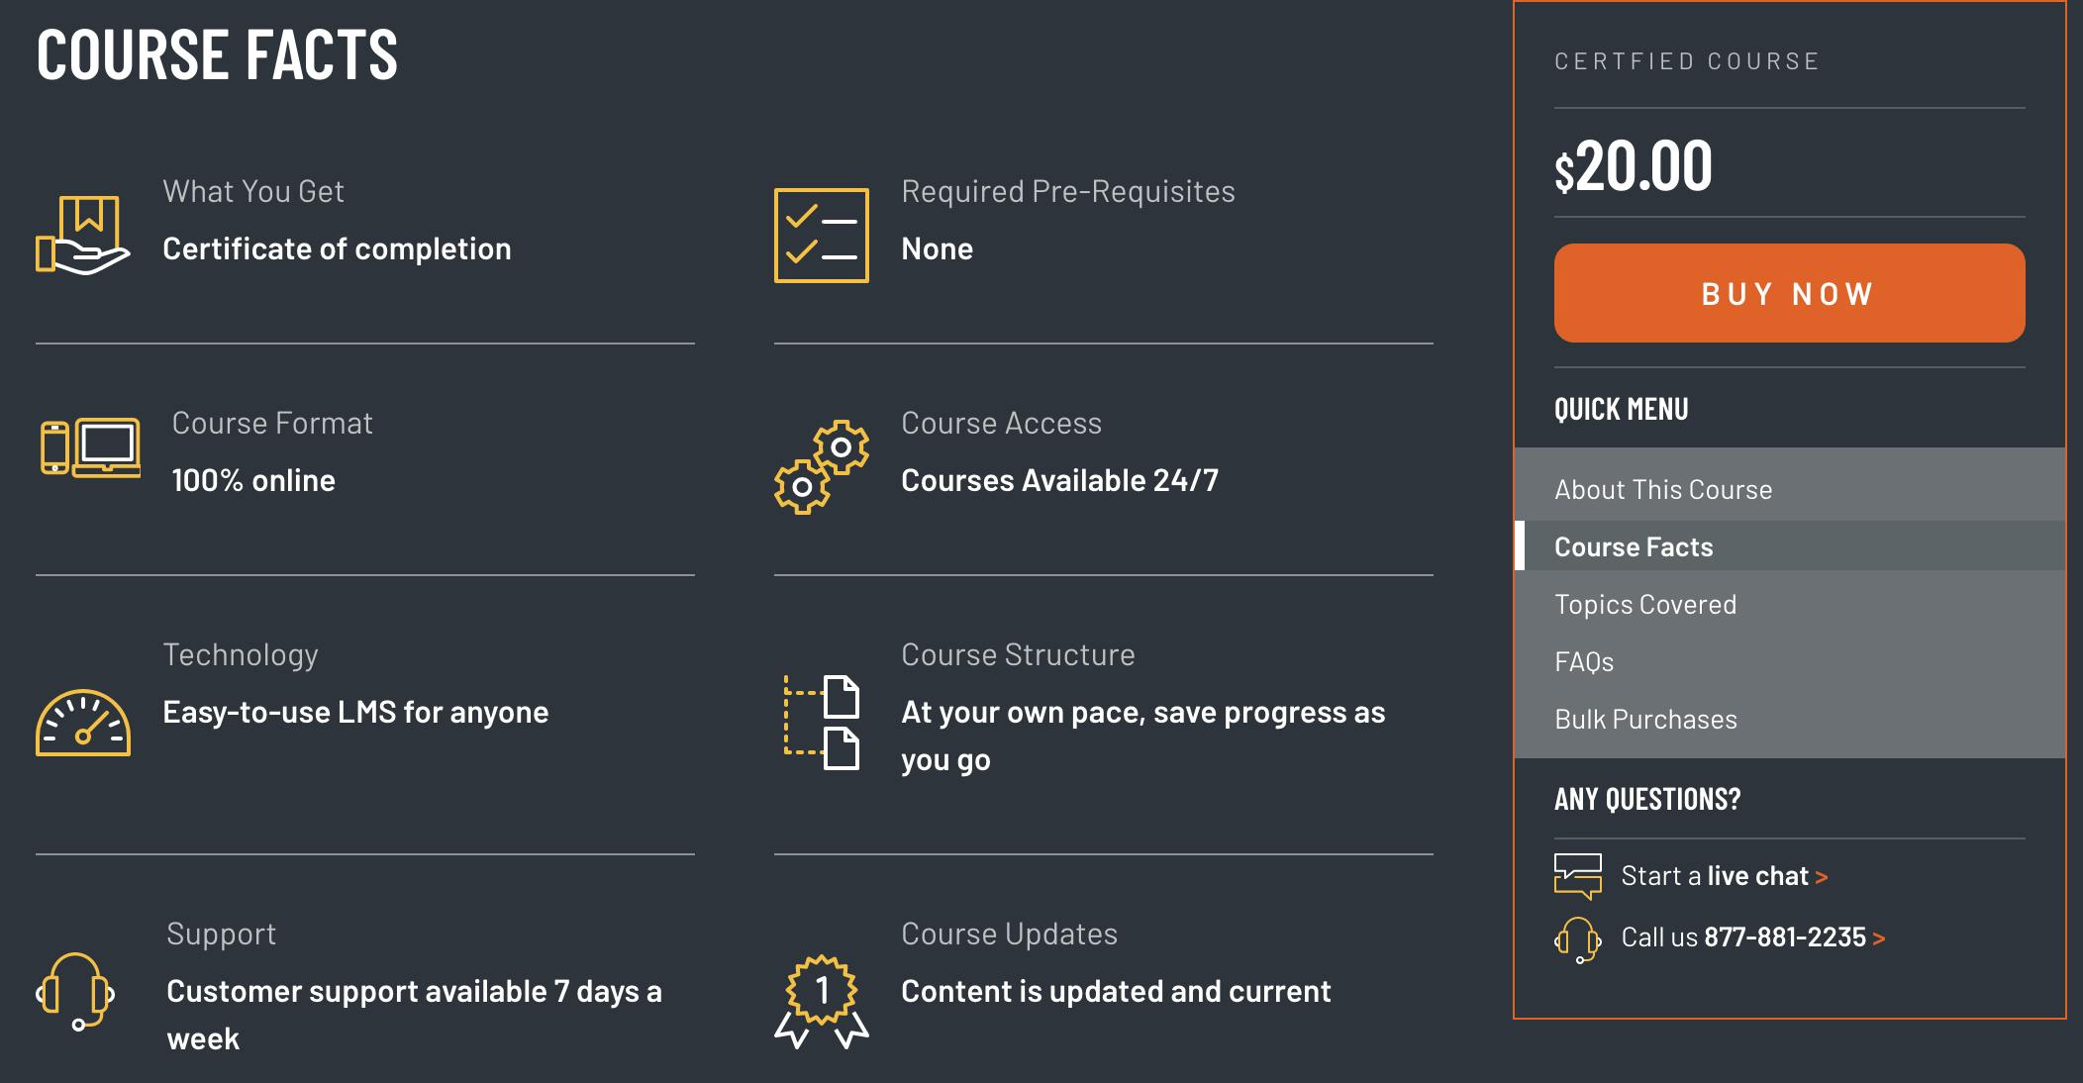Click the number one ribbon Course Updates icon
Screen dimensions: 2083x1083
click(821, 1001)
